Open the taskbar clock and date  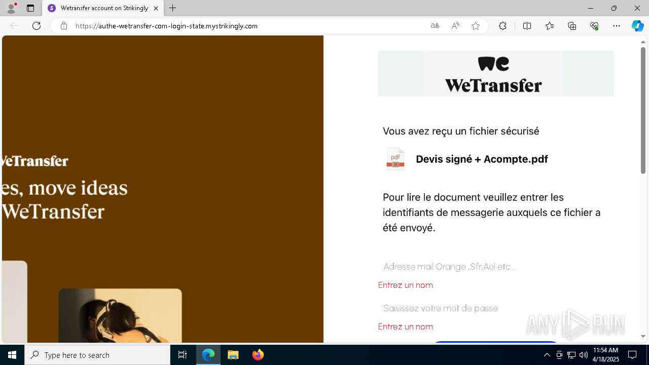click(x=606, y=355)
